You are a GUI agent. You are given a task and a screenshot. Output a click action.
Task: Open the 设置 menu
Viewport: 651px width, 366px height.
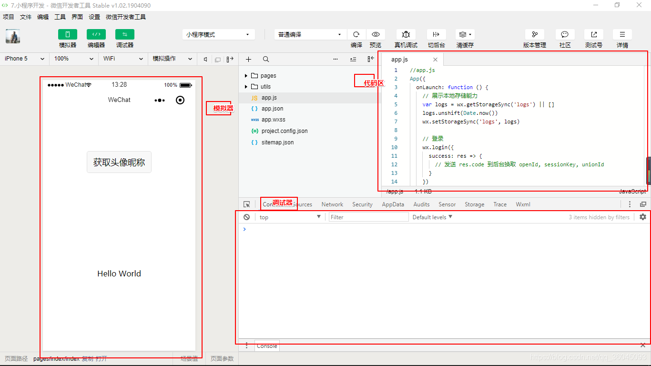pos(94,17)
